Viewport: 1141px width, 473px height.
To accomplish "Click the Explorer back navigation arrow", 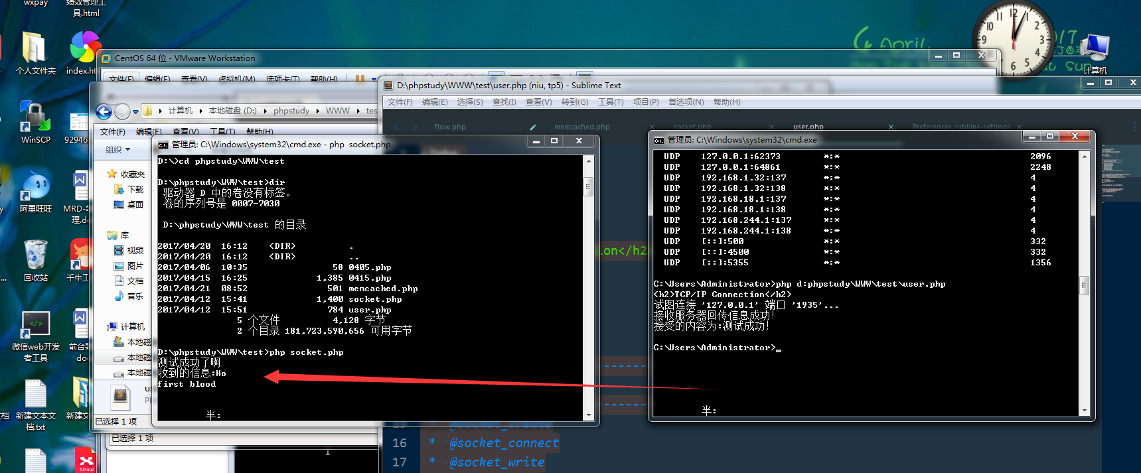I will coord(104,111).
